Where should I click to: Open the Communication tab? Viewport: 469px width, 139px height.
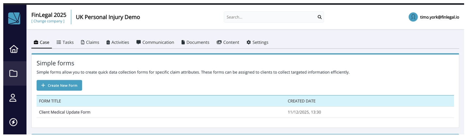coord(155,42)
